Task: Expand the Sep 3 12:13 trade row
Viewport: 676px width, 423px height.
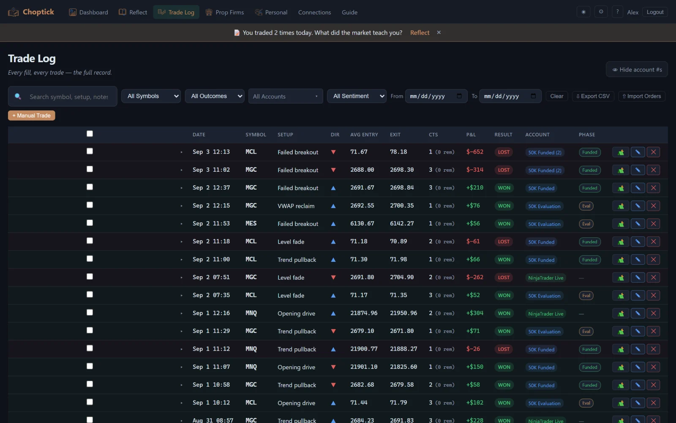Action: coord(182,152)
